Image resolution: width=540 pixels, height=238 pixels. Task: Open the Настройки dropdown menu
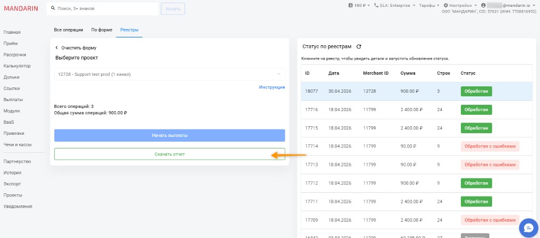click(x=460, y=5)
